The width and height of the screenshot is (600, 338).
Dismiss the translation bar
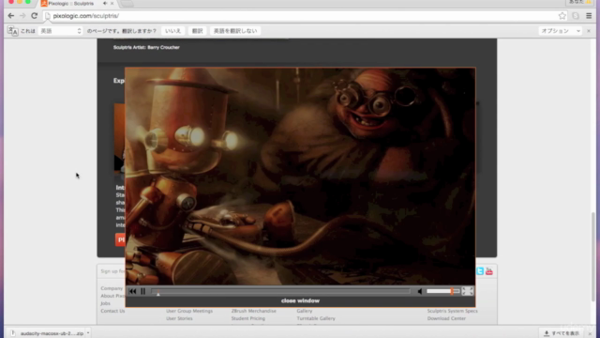(589, 31)
